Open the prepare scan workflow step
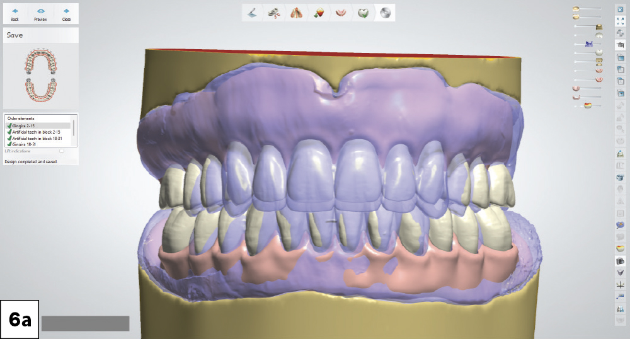 pyautogui.click(x=253, y=13)
